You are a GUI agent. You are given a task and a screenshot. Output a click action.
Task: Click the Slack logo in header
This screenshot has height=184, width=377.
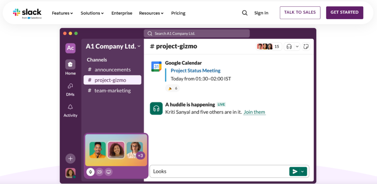pyautogui.click(x=27, y=14)
